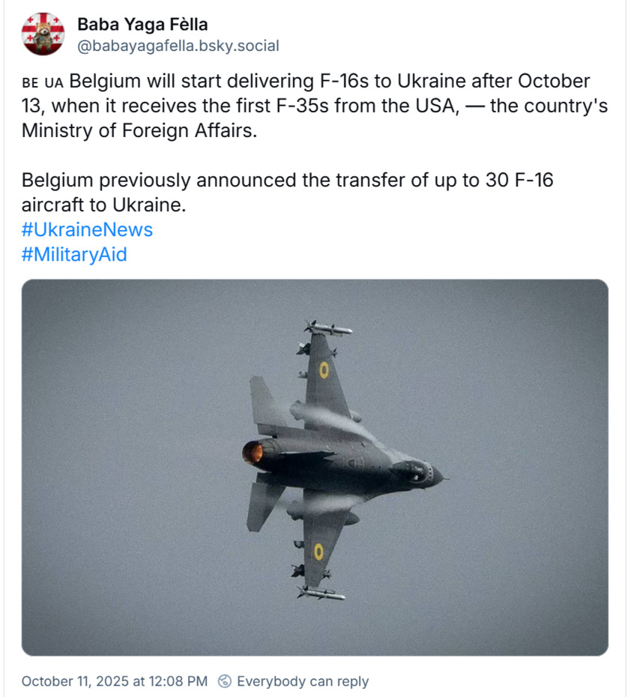Click the UA flag emoji in post
Viewport: 637px width, 697px height.
click(55, 82)
